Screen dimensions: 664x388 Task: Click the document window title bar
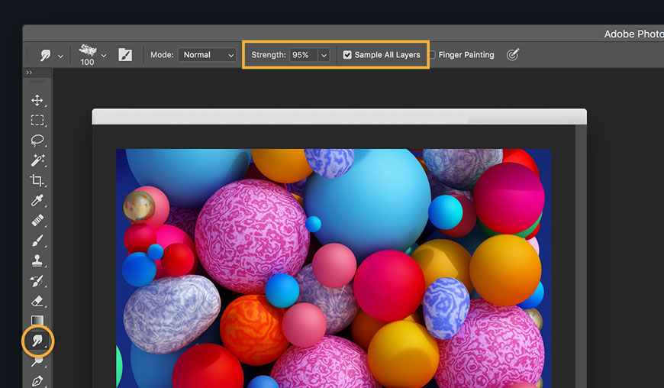339,117
